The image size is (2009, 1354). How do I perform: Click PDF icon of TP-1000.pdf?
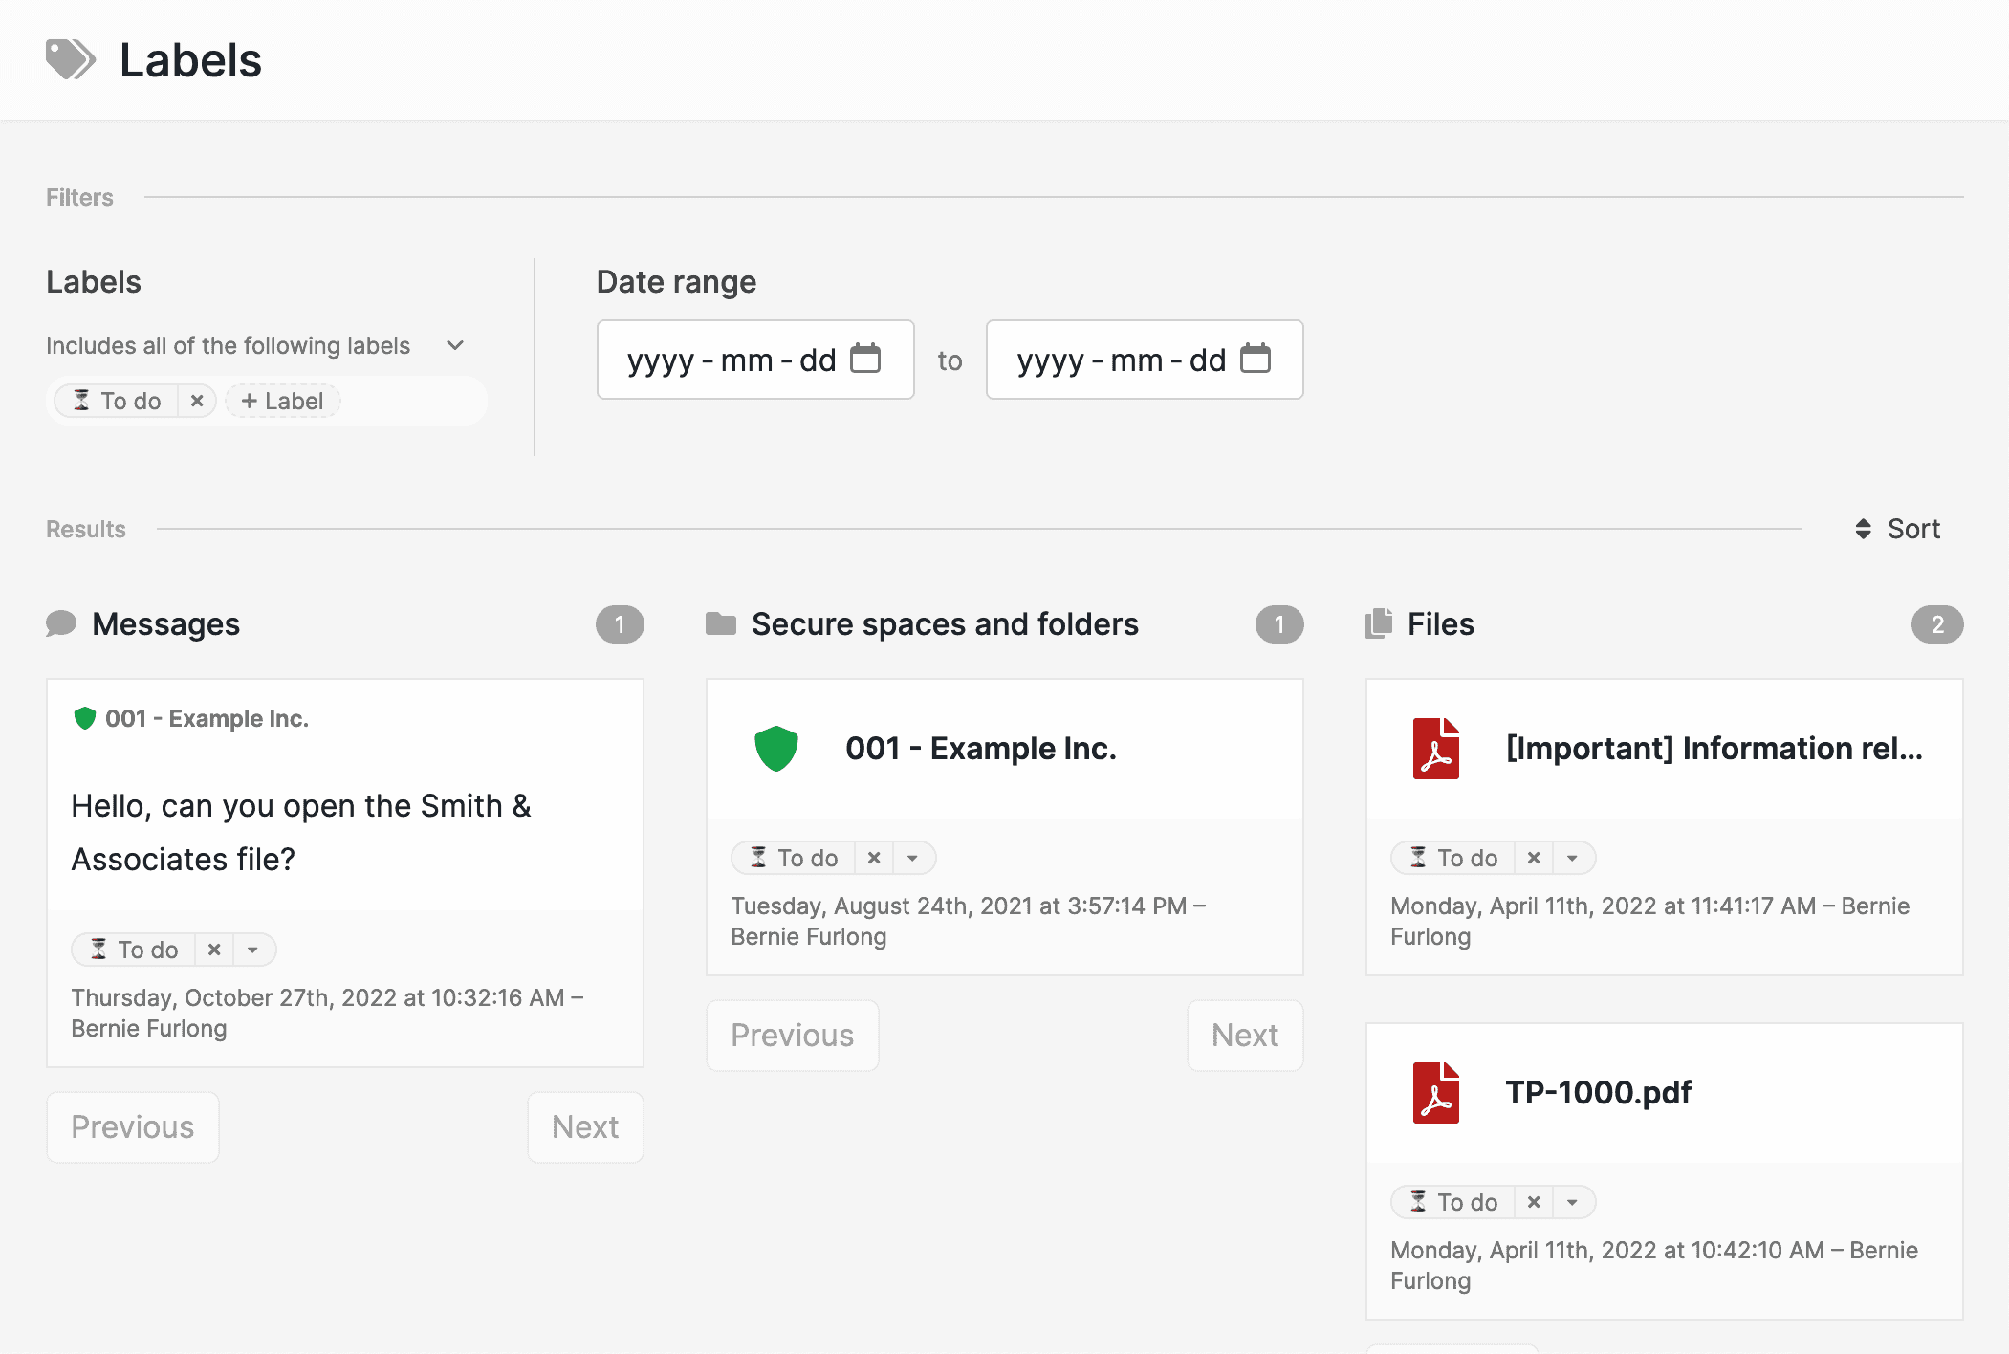pos(1436,1093)
